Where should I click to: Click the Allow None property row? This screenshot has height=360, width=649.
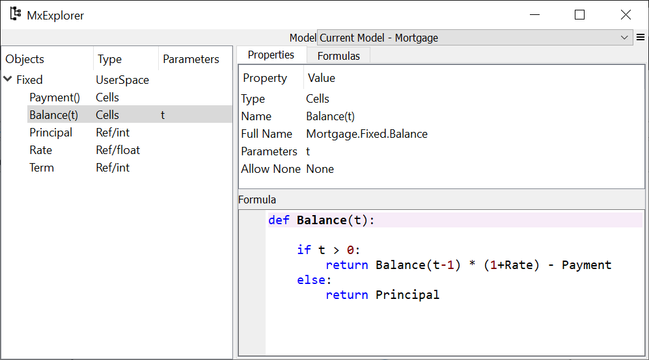(271, 169)
